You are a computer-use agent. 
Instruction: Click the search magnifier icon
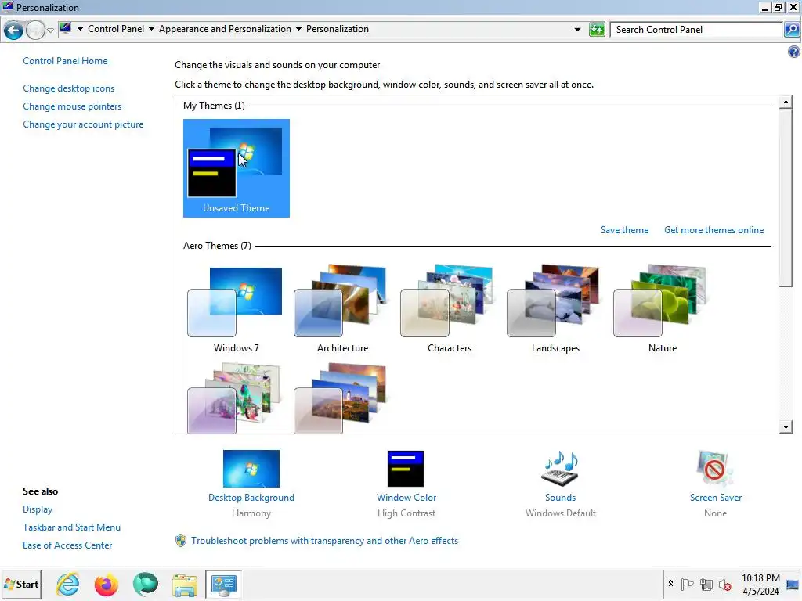pos(791,30)
